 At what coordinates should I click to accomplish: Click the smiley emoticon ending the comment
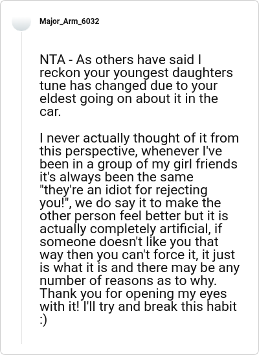pyautogui.click(x=43, y=321)
